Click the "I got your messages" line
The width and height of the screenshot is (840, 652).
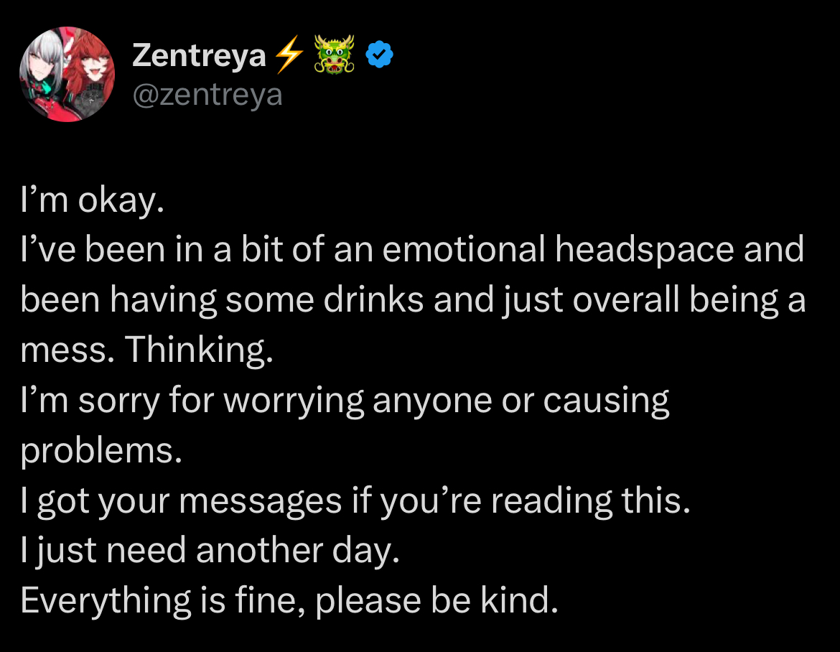pyautogui.click(x=355, y=500)
